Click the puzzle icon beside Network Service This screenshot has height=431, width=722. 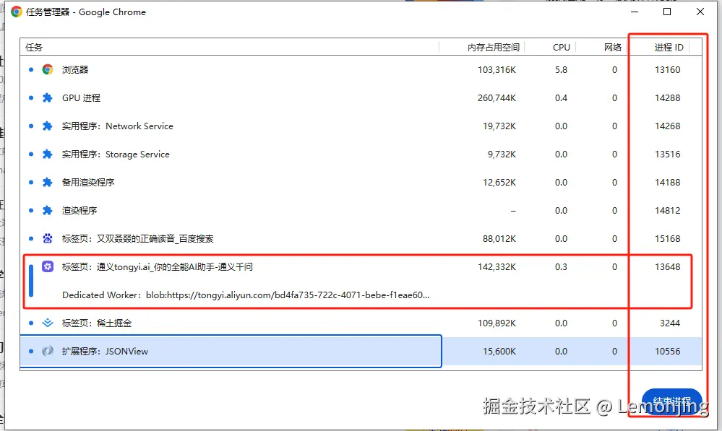(48, 126)
